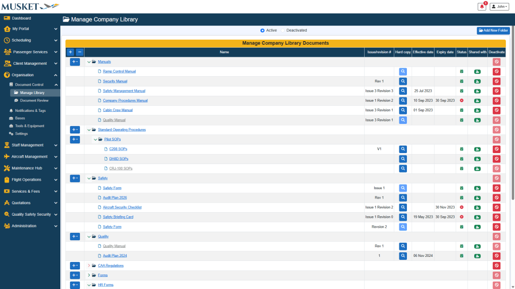Screen dimensions: 515x289
Task: Click the collapse all minus button
Action: [79, 52]
